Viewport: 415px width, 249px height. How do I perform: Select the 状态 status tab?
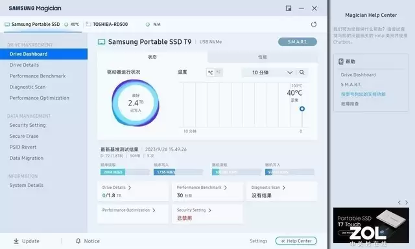coord(152,57)
